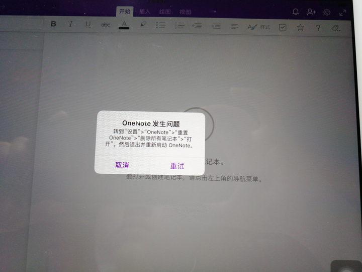
Task: Decrease paragraph indent
Action: [197, 26]
